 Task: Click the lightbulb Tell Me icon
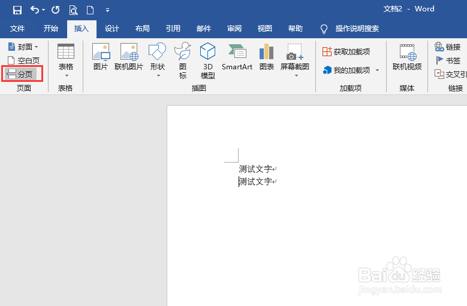click(324, 29)
